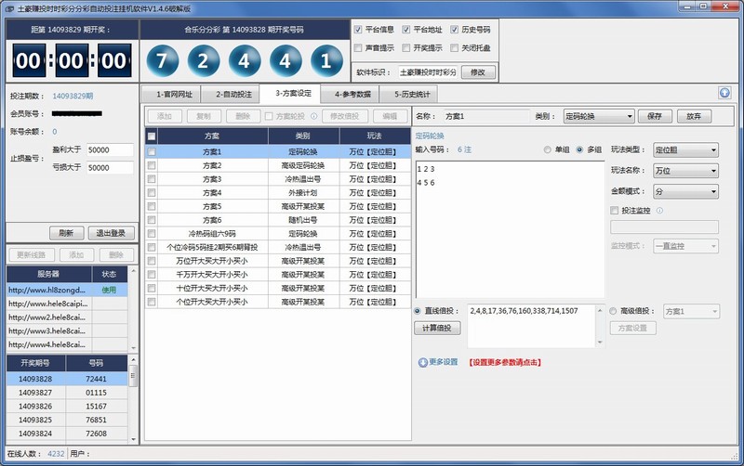
Task: Click the app icon in the title bar
Action: click(x=9, y=7)
